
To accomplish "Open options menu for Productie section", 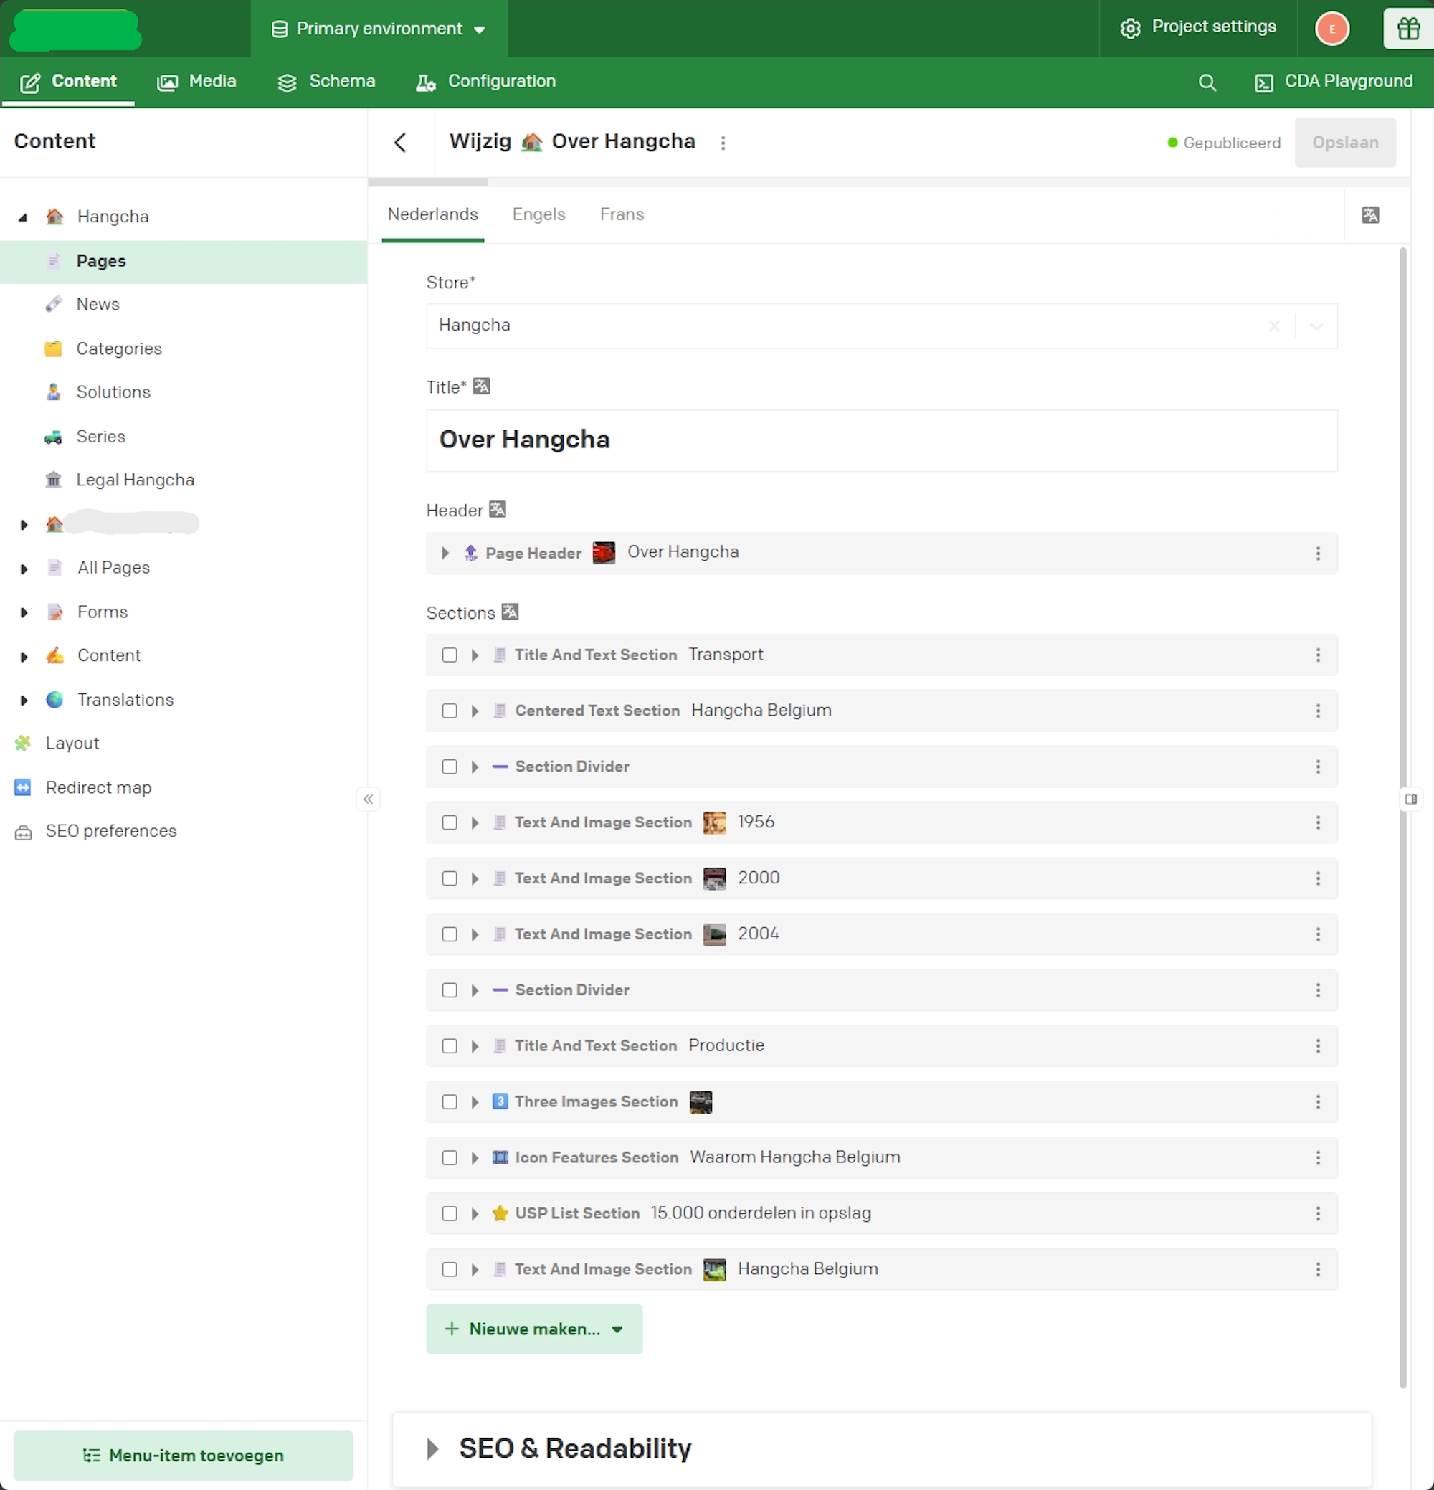I will click(1318, 1046).
